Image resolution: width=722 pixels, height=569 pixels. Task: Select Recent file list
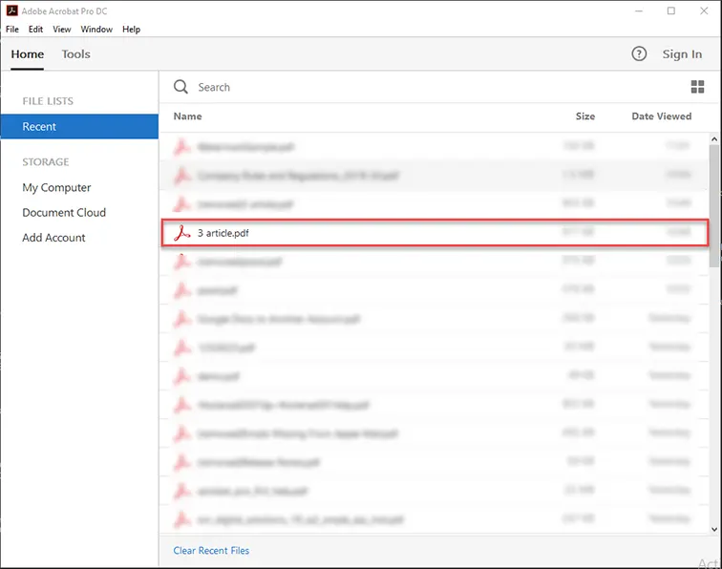[x=79, y=127]
